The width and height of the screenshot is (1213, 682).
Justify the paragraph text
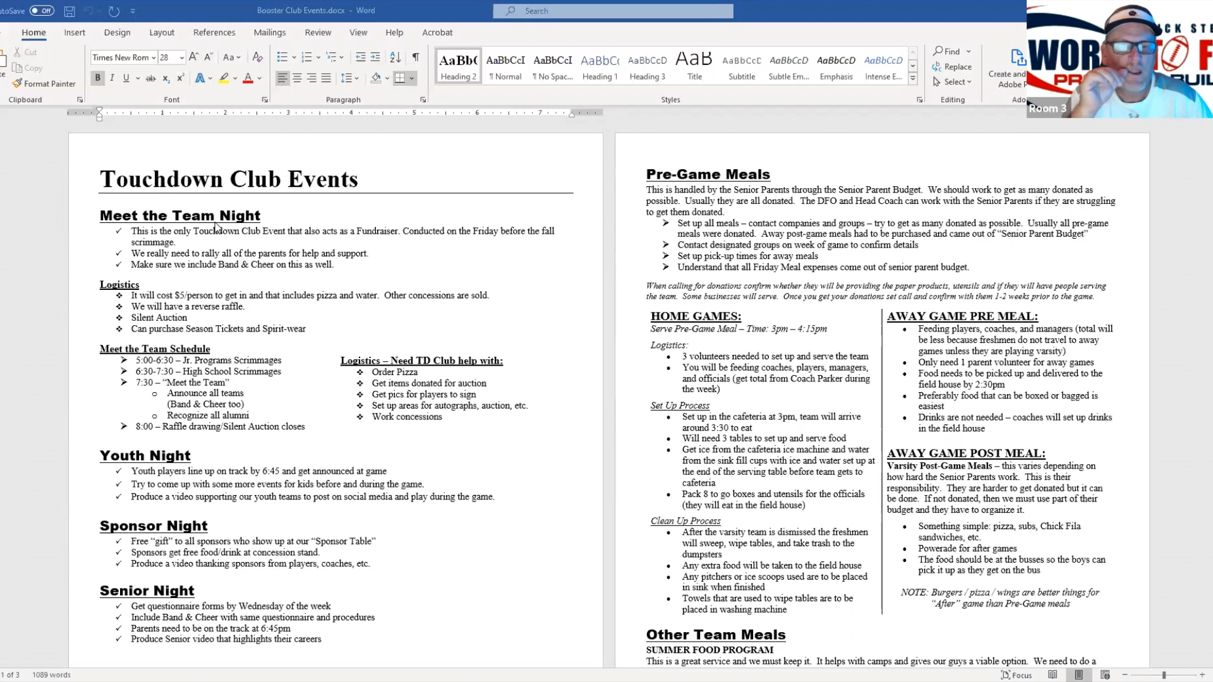(x=326, y=78)
